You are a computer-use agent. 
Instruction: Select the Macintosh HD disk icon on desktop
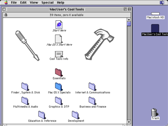point(155,14)
